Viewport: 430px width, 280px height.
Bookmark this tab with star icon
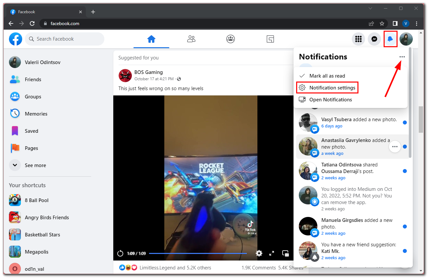point(382,23)
